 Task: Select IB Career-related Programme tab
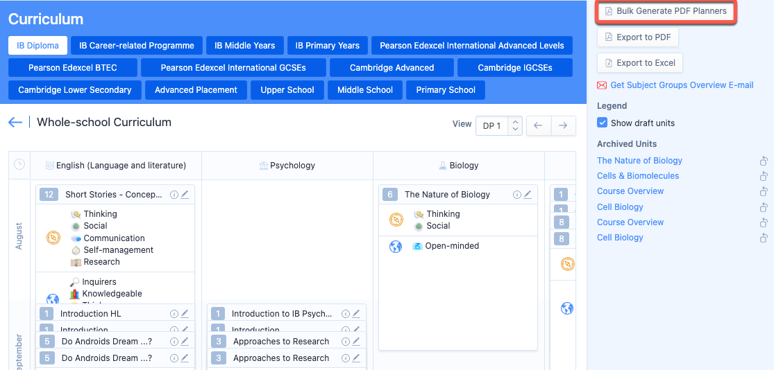[136, 45]
